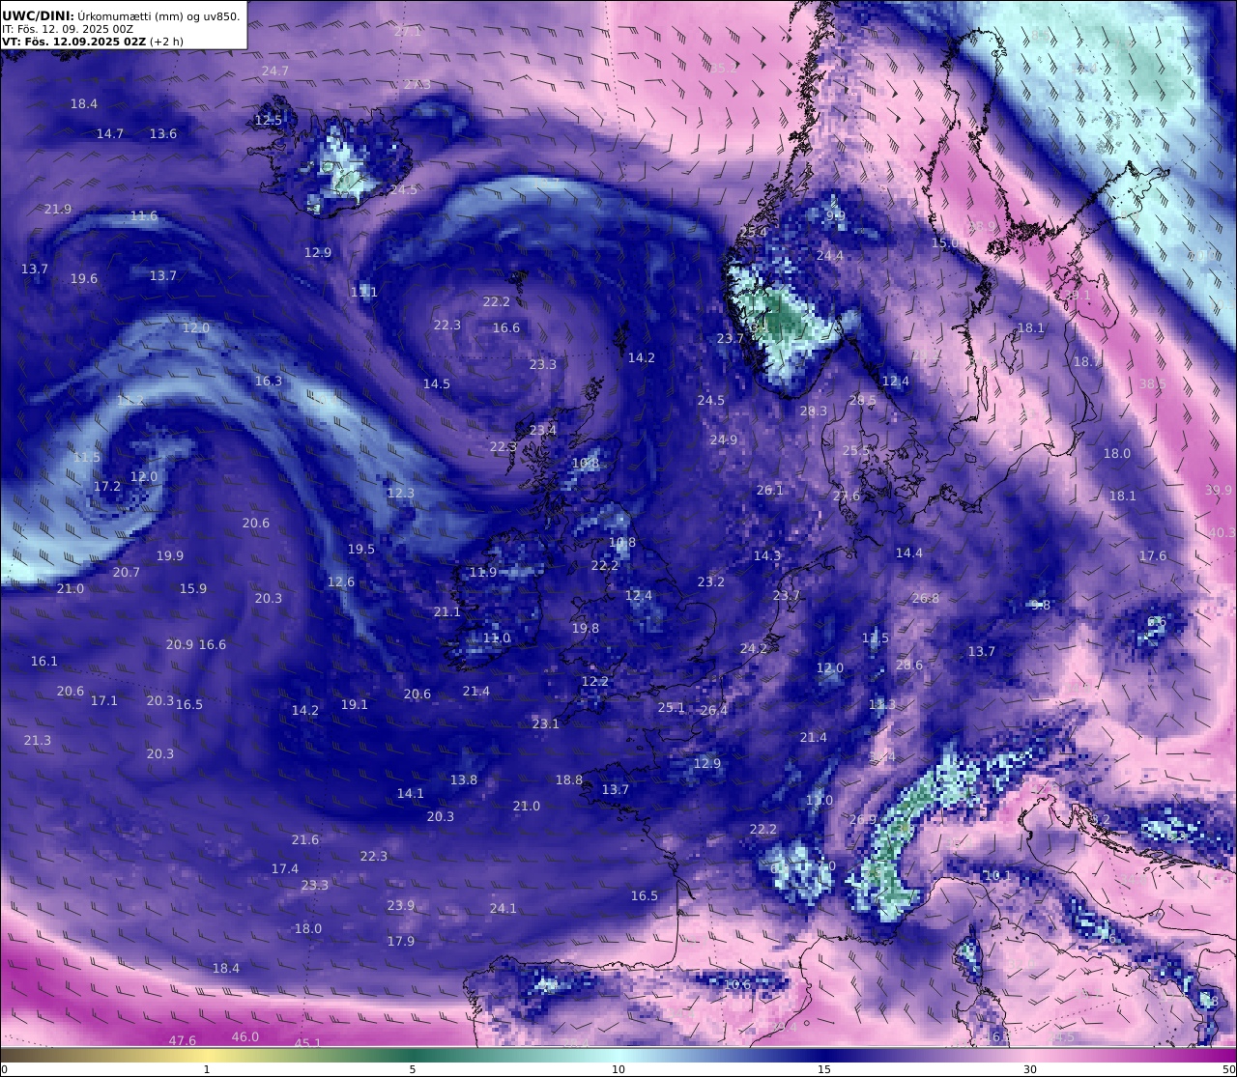Click the color scale label 30
Screen dimensions: 1237x1077
tap(1030, 1069)
